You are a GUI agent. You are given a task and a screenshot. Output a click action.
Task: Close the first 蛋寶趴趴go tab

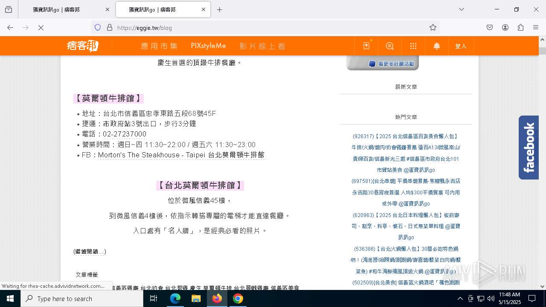[x=107, y=9]
